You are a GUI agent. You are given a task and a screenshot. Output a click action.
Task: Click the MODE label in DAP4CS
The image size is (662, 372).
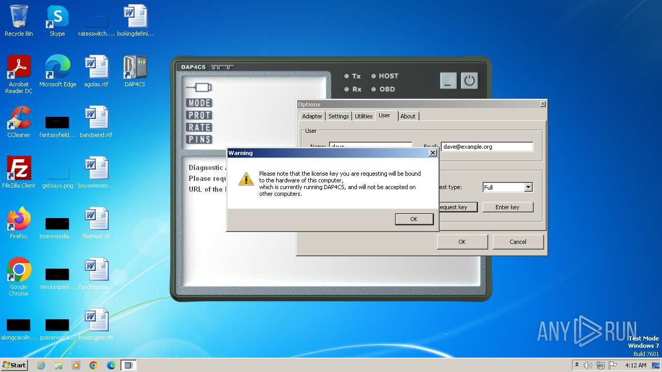coord(199,103)
